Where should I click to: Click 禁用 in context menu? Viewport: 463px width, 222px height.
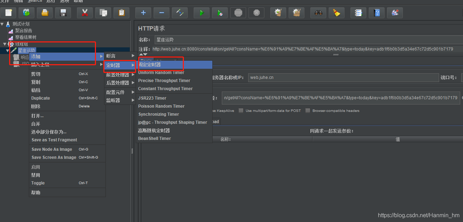67,175
